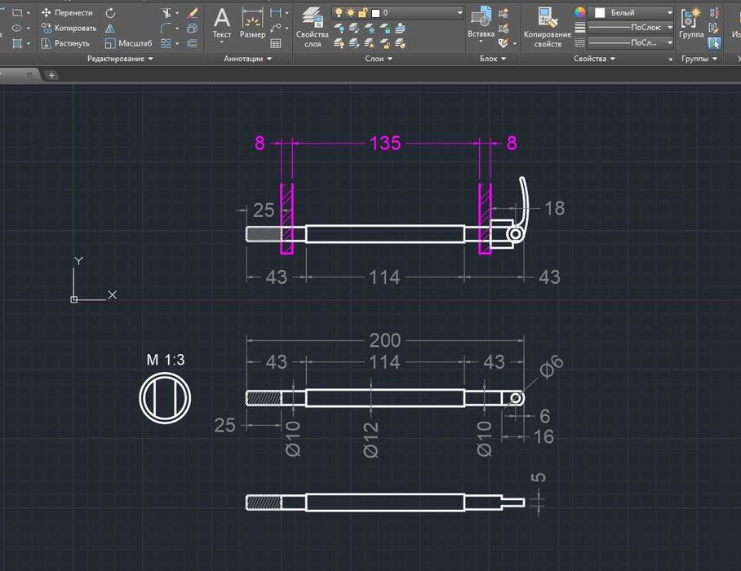The width and height of the screenshot is (741, 571).
Task: Open the Белый color dropdown
Action: pyautogui.click(x=632, y=13)
